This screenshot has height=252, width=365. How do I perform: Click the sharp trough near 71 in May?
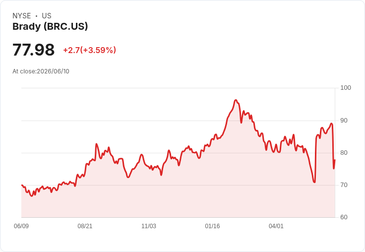tap(314, 182)
